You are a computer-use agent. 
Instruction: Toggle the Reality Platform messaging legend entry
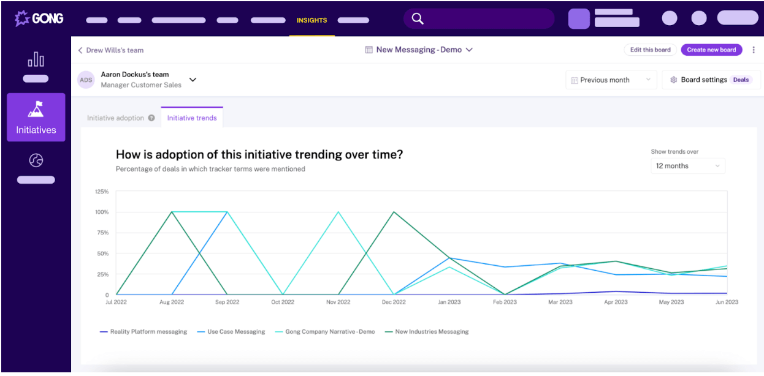point(143,332)
